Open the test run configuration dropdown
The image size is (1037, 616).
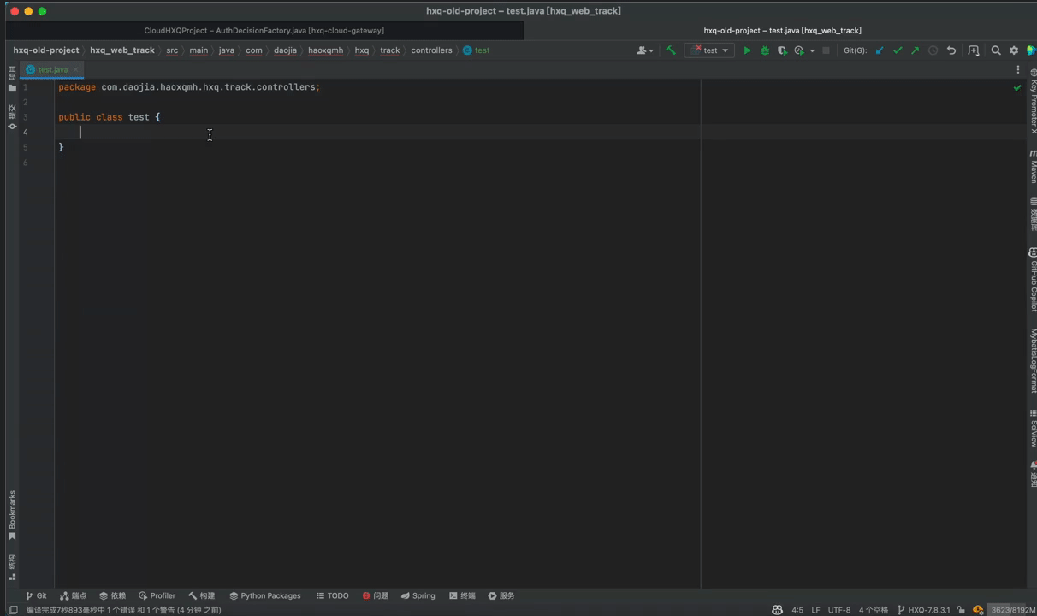(x=710, y=50)
